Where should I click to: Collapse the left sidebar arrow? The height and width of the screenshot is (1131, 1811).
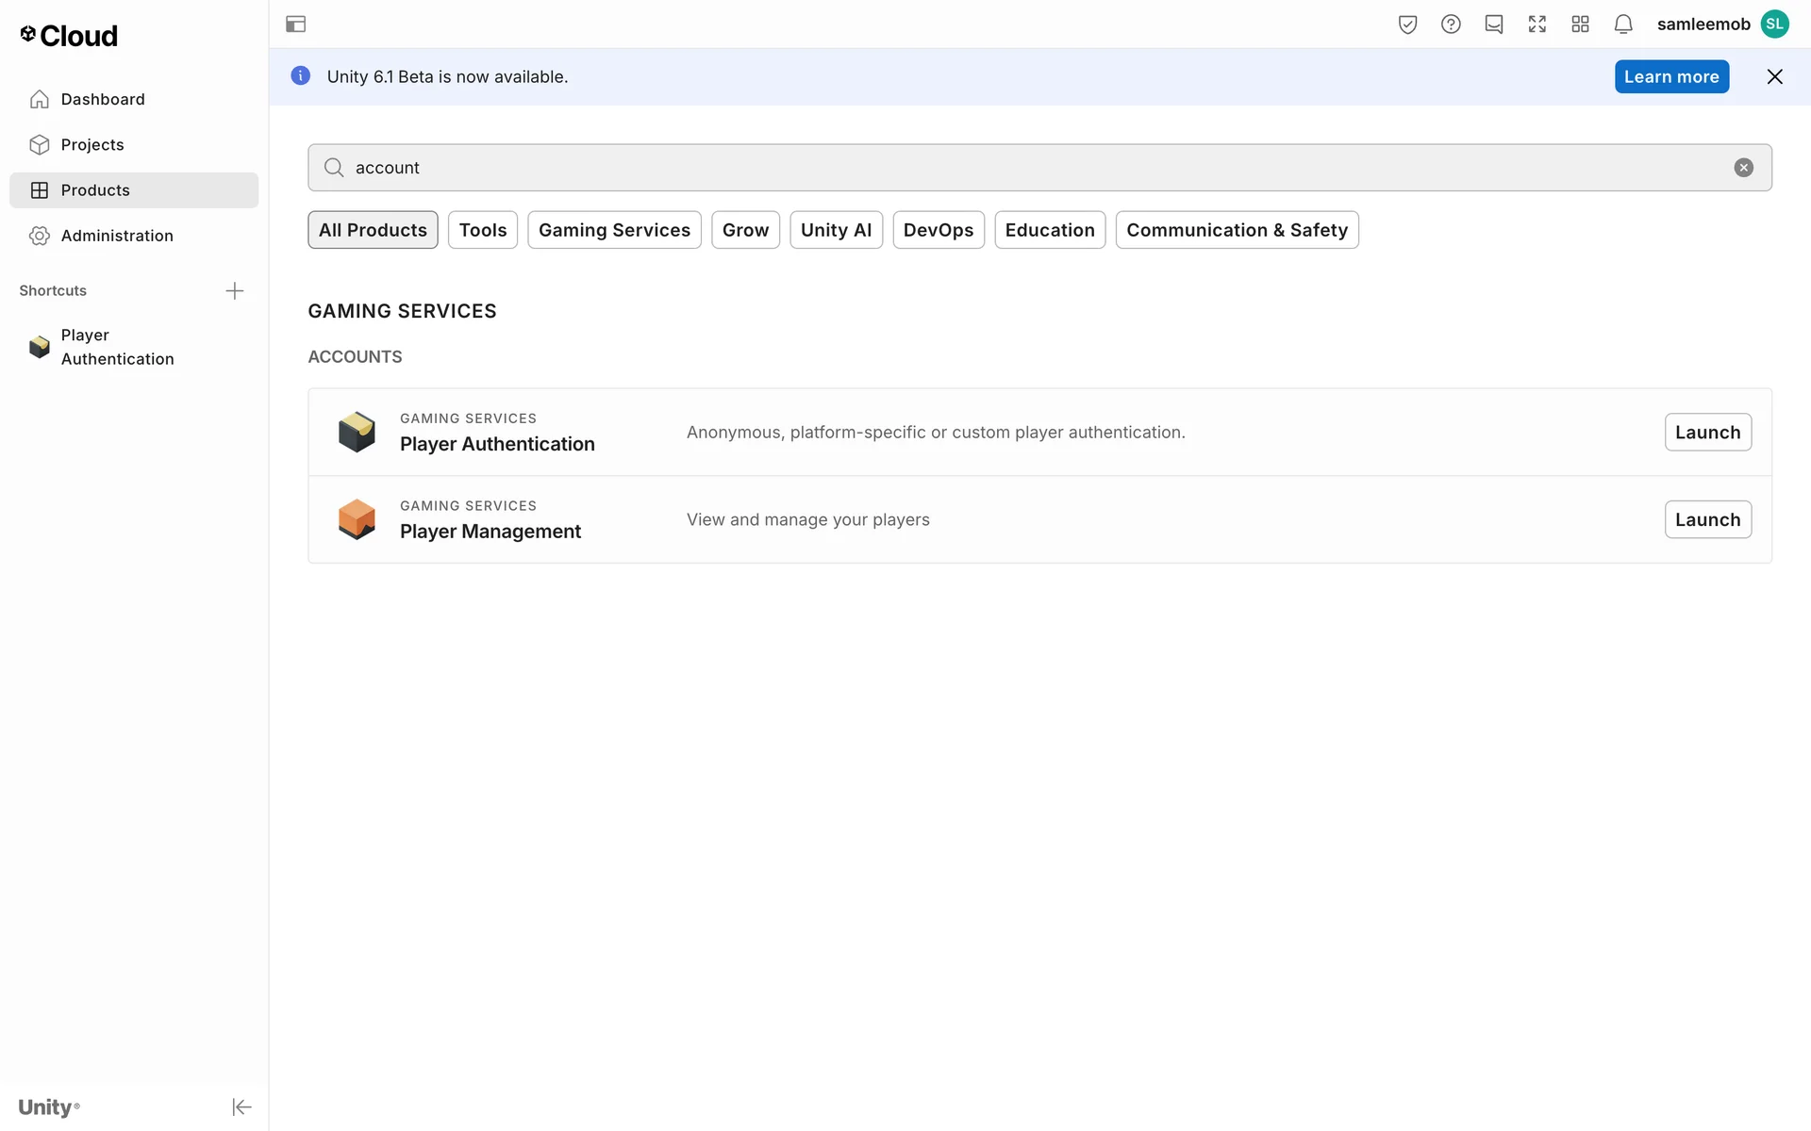(x=241, y=1106)
